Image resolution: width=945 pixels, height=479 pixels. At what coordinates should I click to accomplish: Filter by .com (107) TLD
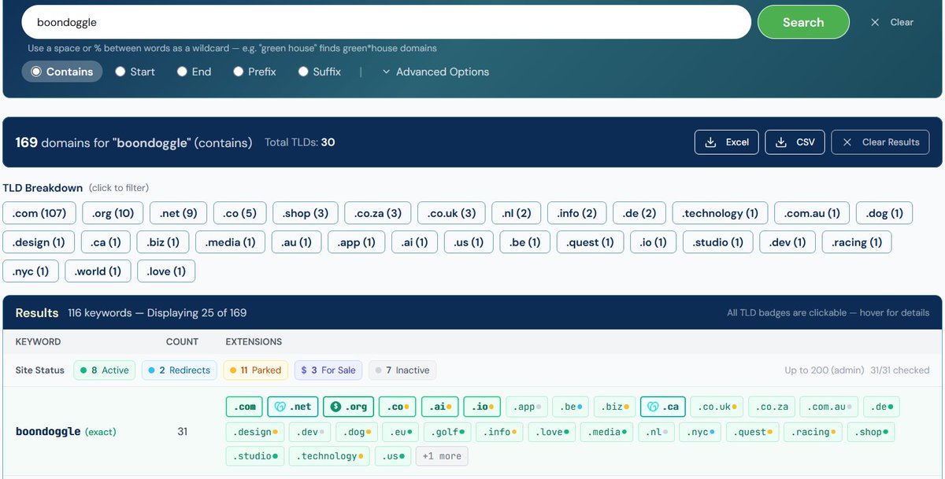pyautogui.click(x=39, y=213)
